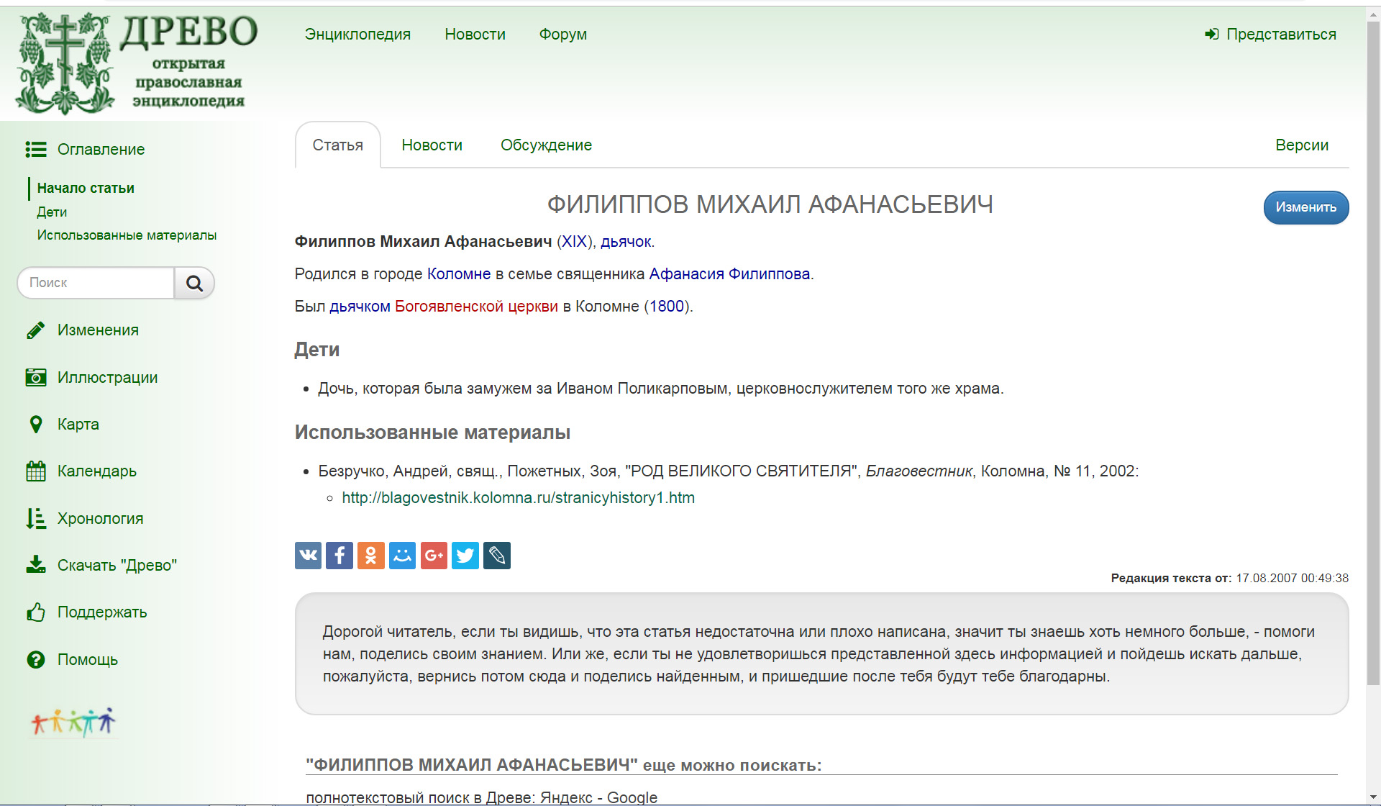Click the Скачать download icon

(x=36, y=565)
